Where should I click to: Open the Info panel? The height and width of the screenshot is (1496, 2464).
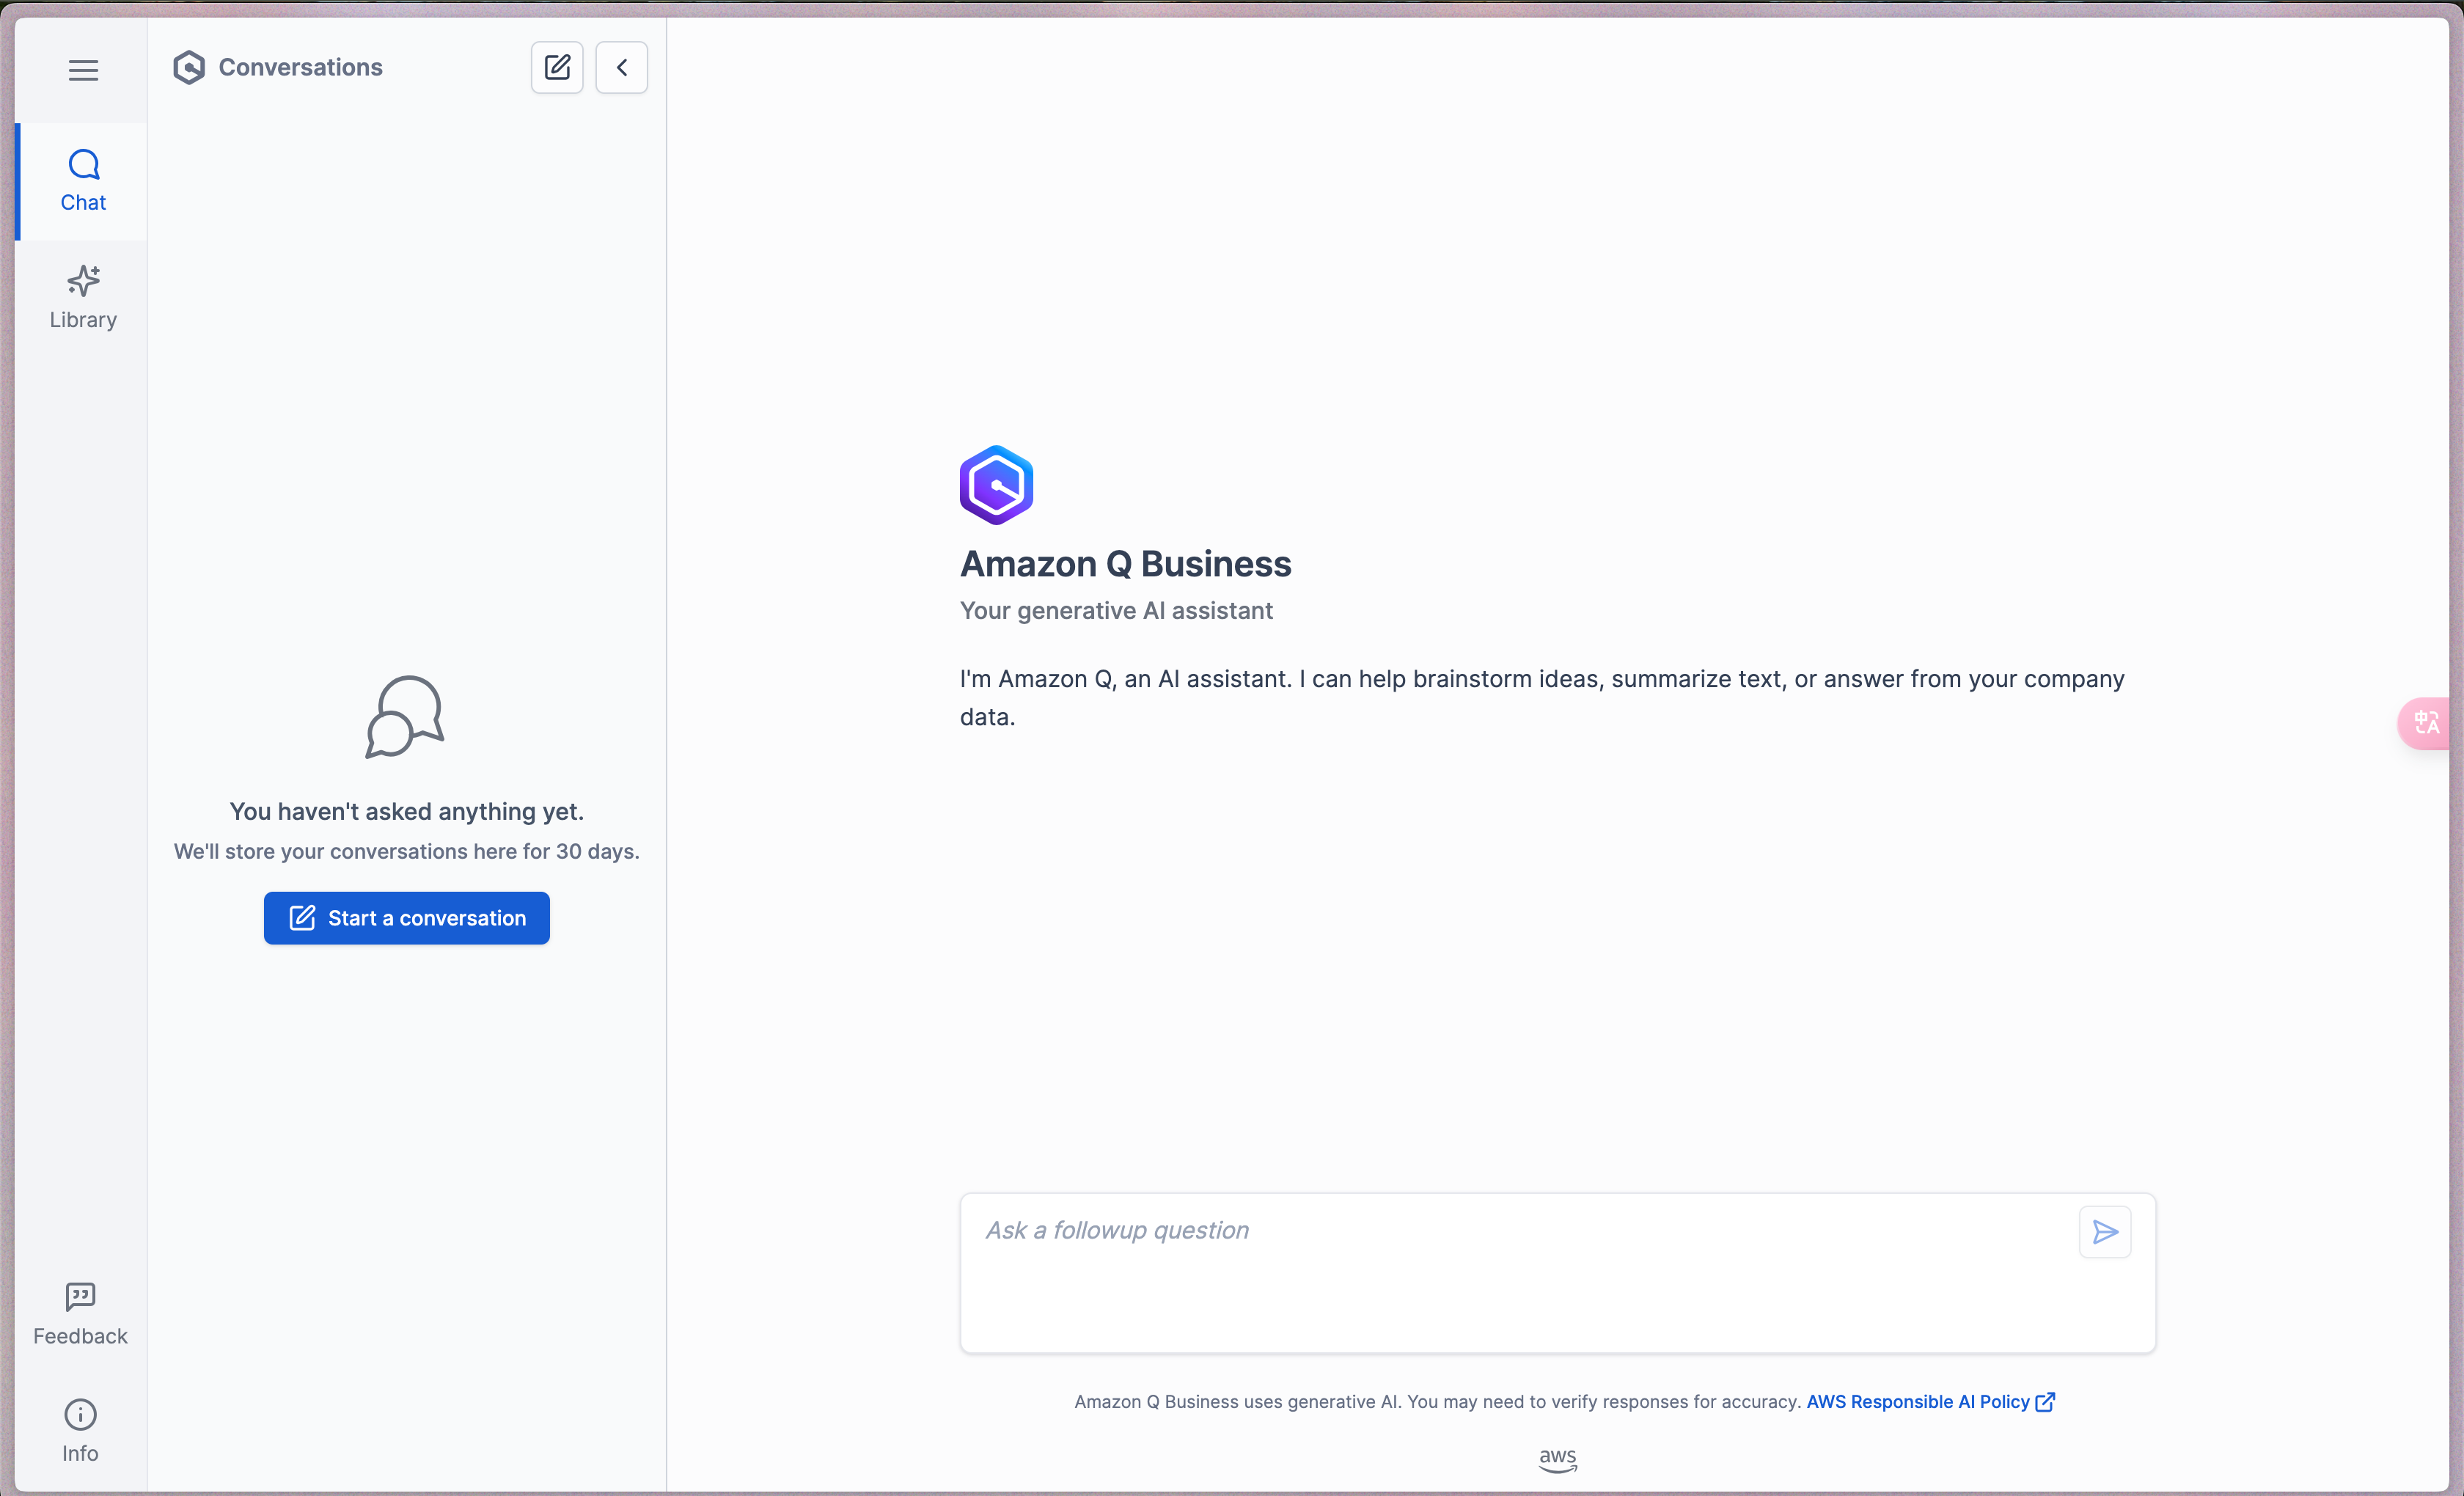tap(81, 1431)
